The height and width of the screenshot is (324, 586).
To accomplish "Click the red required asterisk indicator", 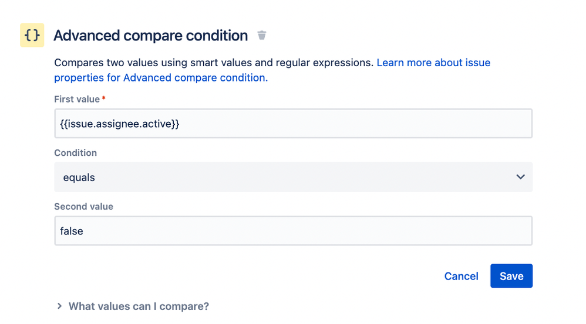I will pyautogui.click(x=104, y=98).
